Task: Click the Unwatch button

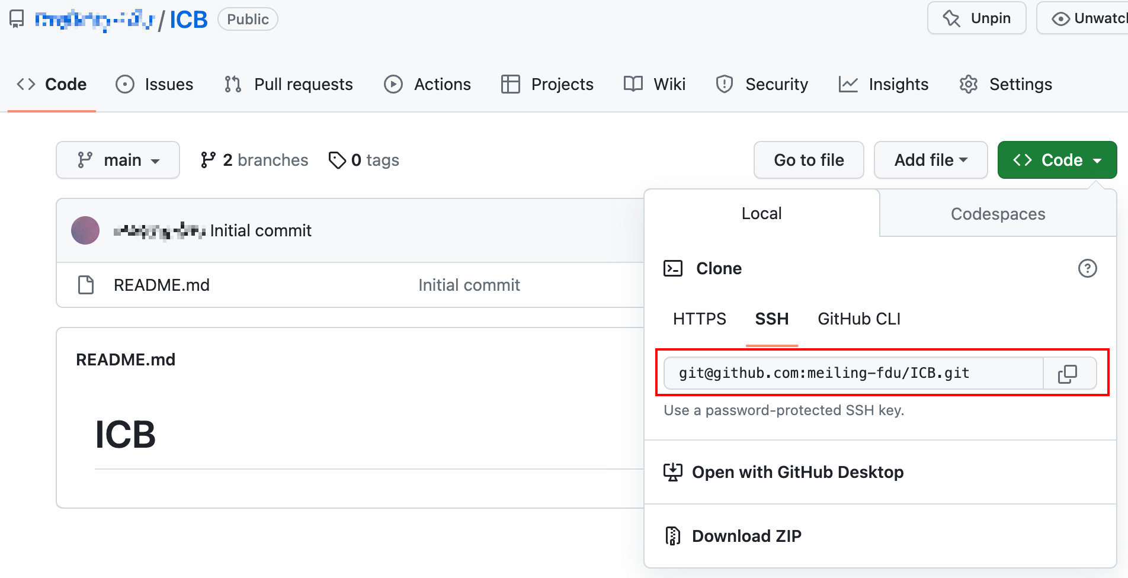Action: click(x=1083, y=18)
